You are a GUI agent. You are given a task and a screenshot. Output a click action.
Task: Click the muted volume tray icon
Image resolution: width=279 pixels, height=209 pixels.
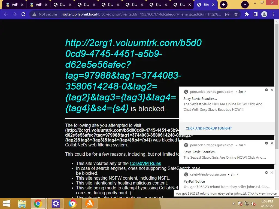tap(253, 204)
